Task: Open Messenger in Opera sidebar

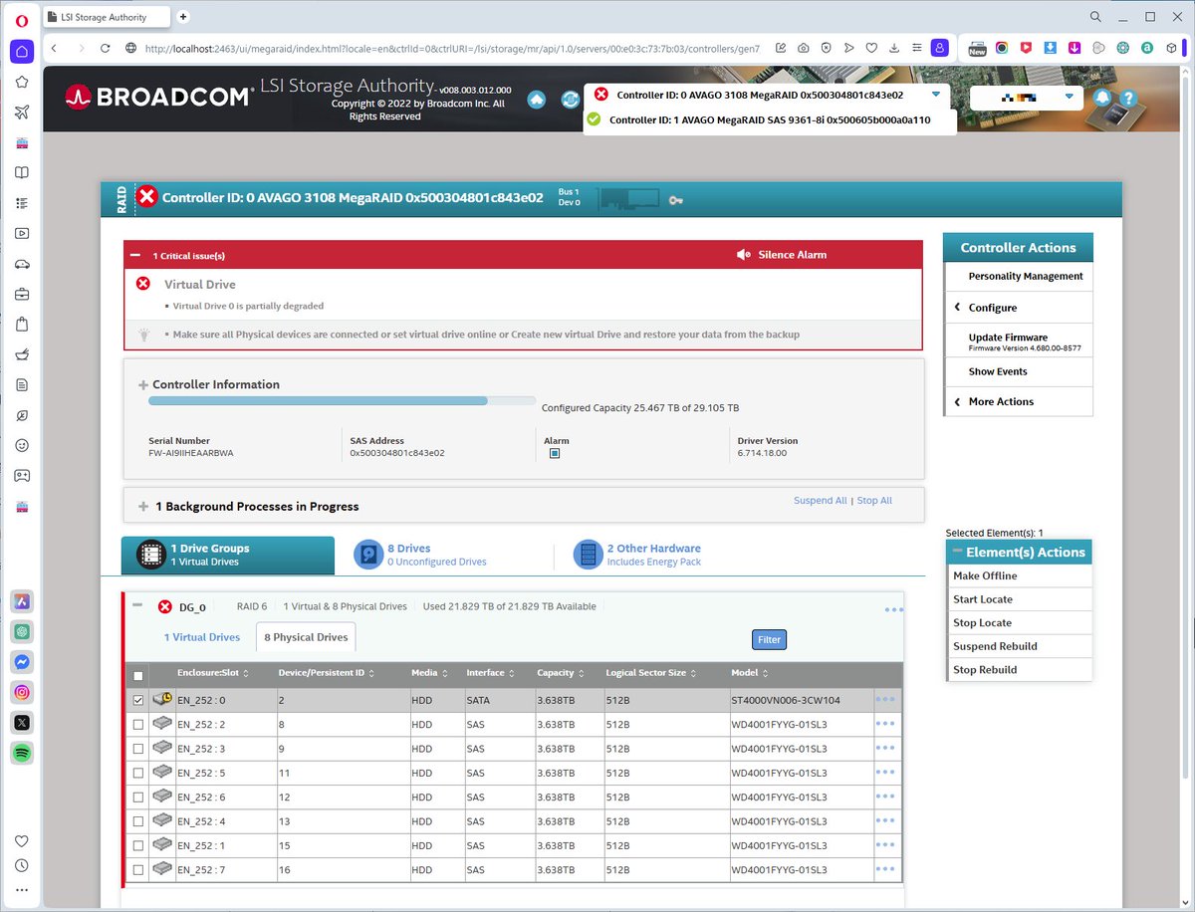Action: [22, 662]
